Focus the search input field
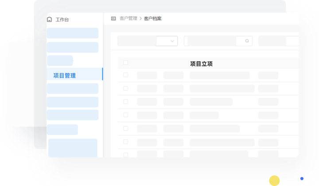 coord(218,41)
